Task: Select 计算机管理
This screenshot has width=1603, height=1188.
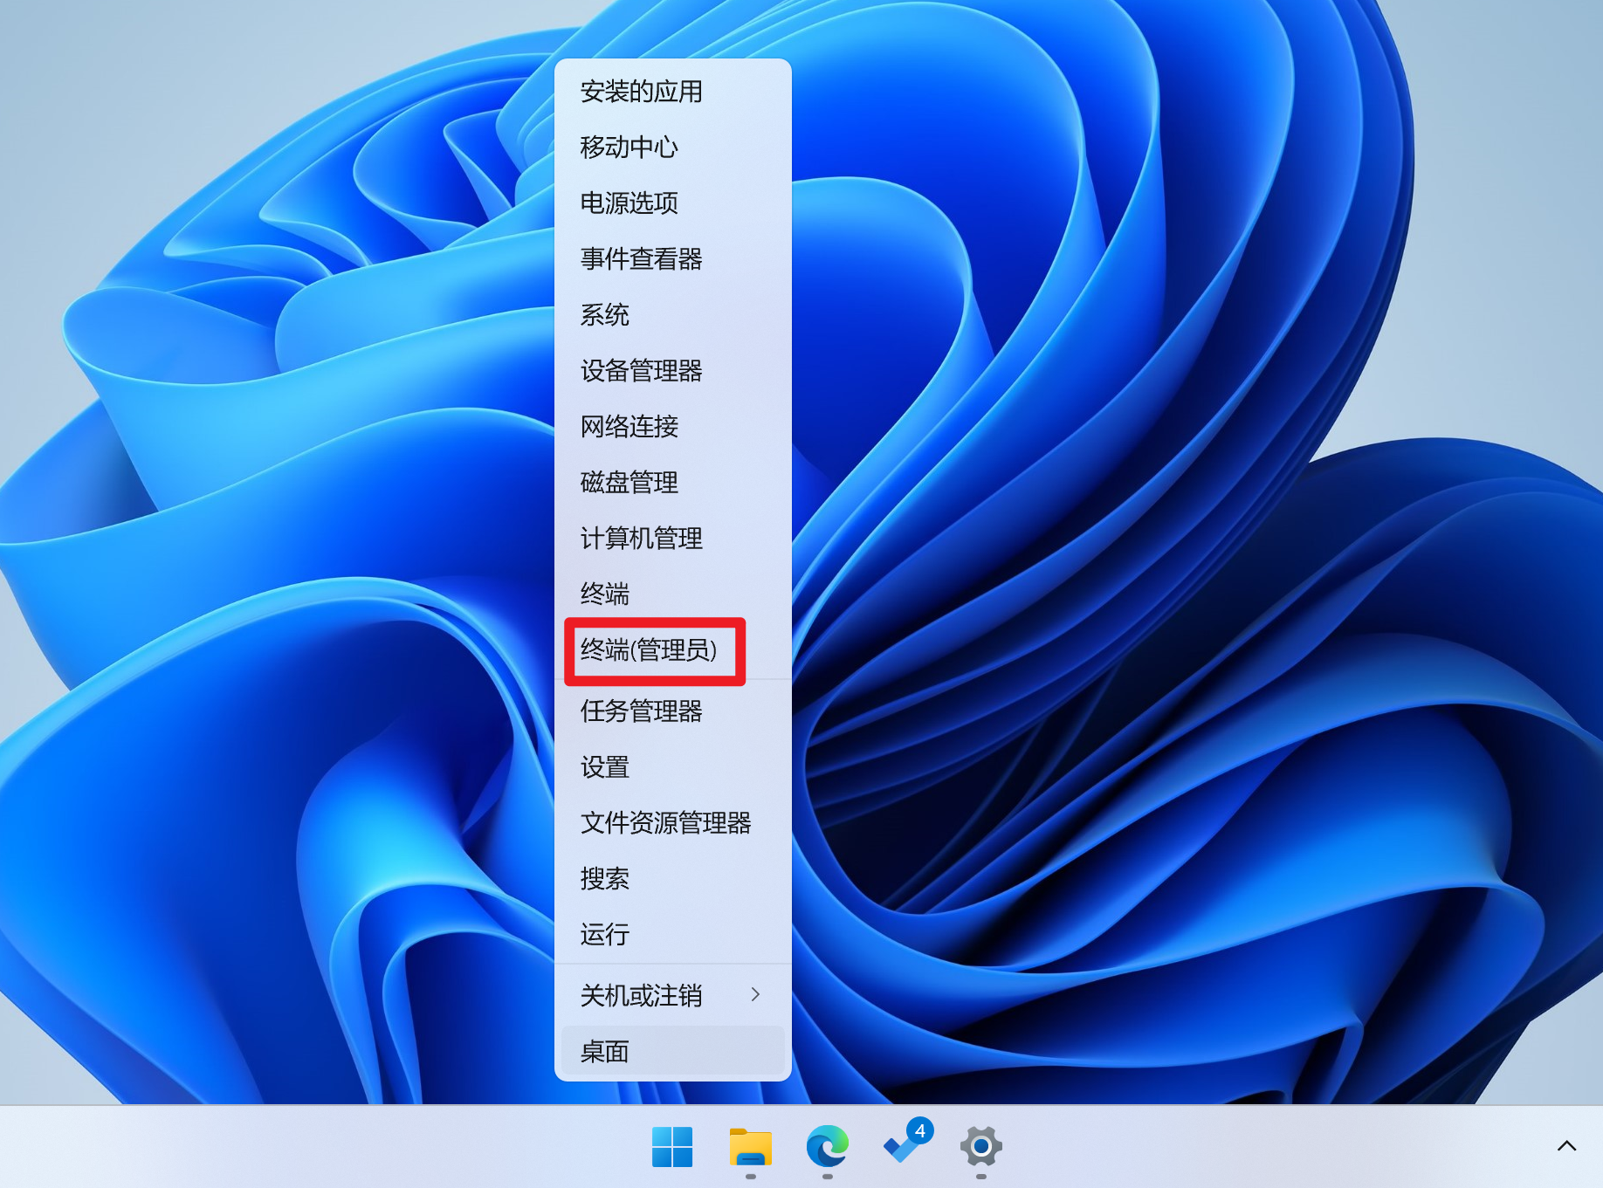Action: tap(641, 539)
